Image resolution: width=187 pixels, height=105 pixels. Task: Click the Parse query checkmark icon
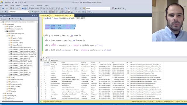coord(44,12)
